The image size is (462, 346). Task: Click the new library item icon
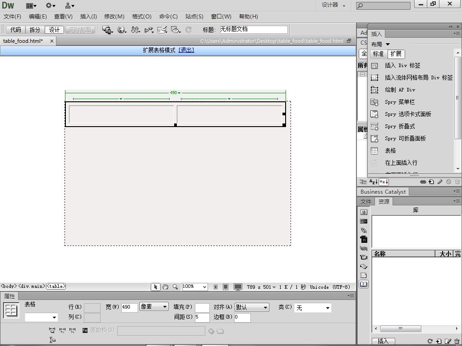439,341
